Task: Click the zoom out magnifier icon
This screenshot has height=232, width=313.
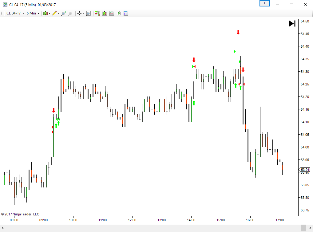Action: 71,13
